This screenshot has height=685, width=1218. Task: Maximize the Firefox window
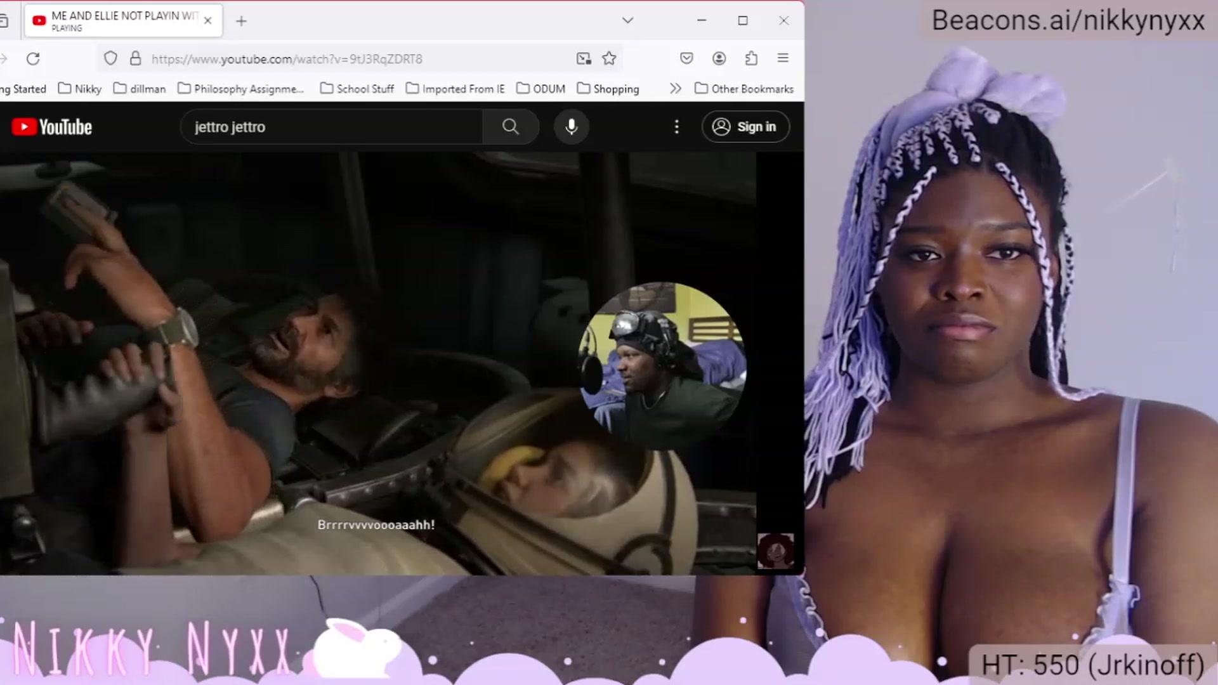pyautogui.click(x=743, y=20)
